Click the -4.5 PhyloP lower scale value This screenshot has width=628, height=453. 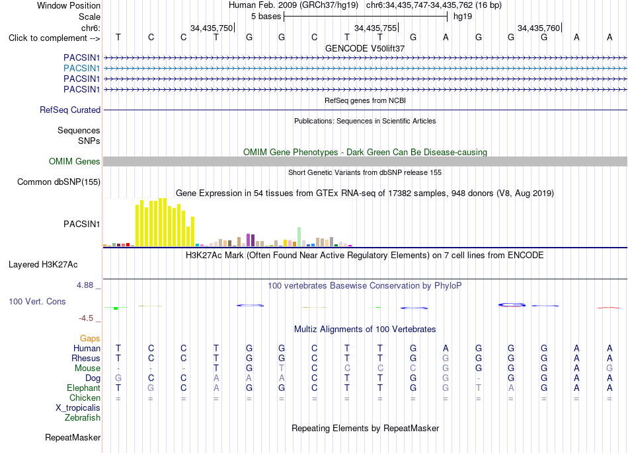(86, 318)
